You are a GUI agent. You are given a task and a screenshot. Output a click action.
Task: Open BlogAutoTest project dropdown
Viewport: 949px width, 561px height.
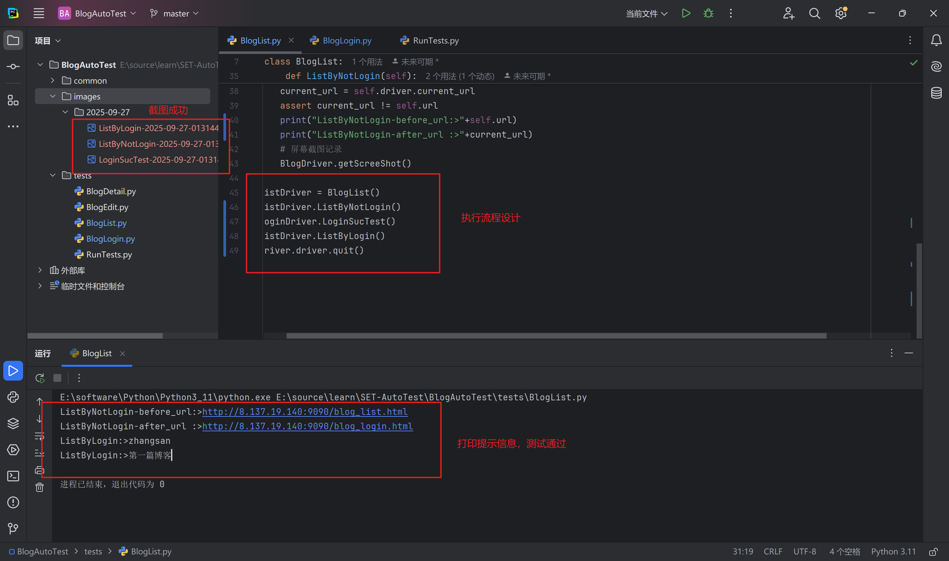[97, 13]
